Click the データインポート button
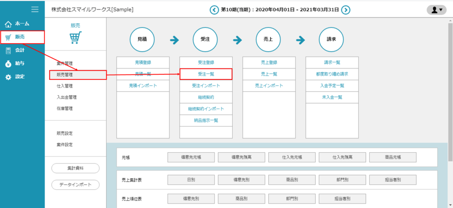 coord(75,185)
